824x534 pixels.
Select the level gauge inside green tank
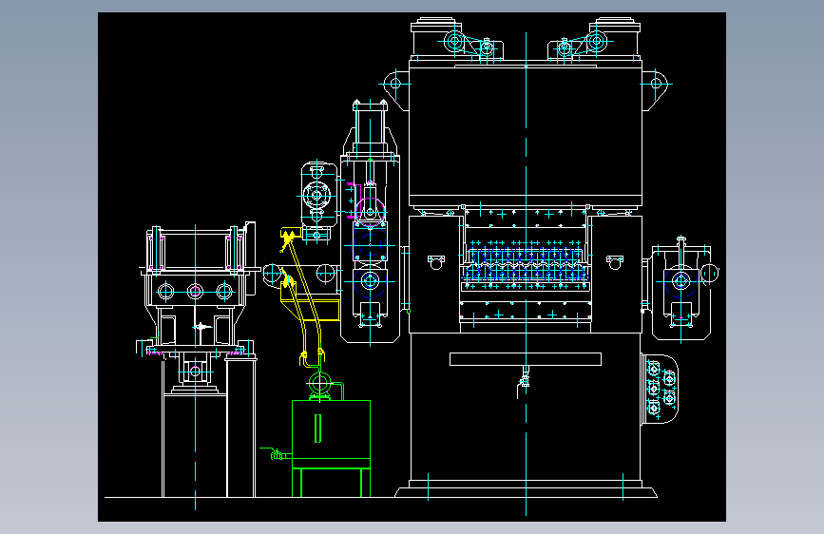[317, 429]
